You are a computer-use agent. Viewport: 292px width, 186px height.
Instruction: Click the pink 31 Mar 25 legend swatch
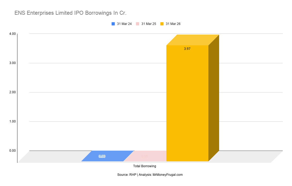point(137,24)
